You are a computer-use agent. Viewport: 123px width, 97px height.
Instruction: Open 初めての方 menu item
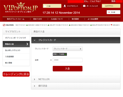pyautogui.click(x=37, y=19)
